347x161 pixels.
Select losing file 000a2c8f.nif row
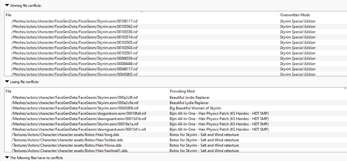pos(176,98)
